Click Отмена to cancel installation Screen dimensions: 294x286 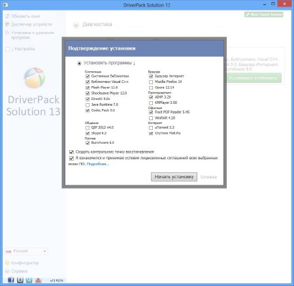pos(208,177)
